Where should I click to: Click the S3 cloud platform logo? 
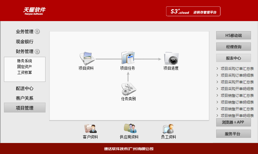click(x=193, y=12)
